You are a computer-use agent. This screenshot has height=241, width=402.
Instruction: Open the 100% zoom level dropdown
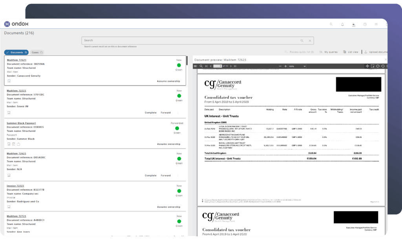pos(298,66)
